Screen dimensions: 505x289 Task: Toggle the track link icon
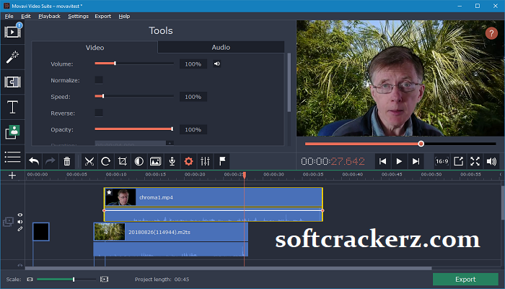pyautogui.click(x=20, y=229)
